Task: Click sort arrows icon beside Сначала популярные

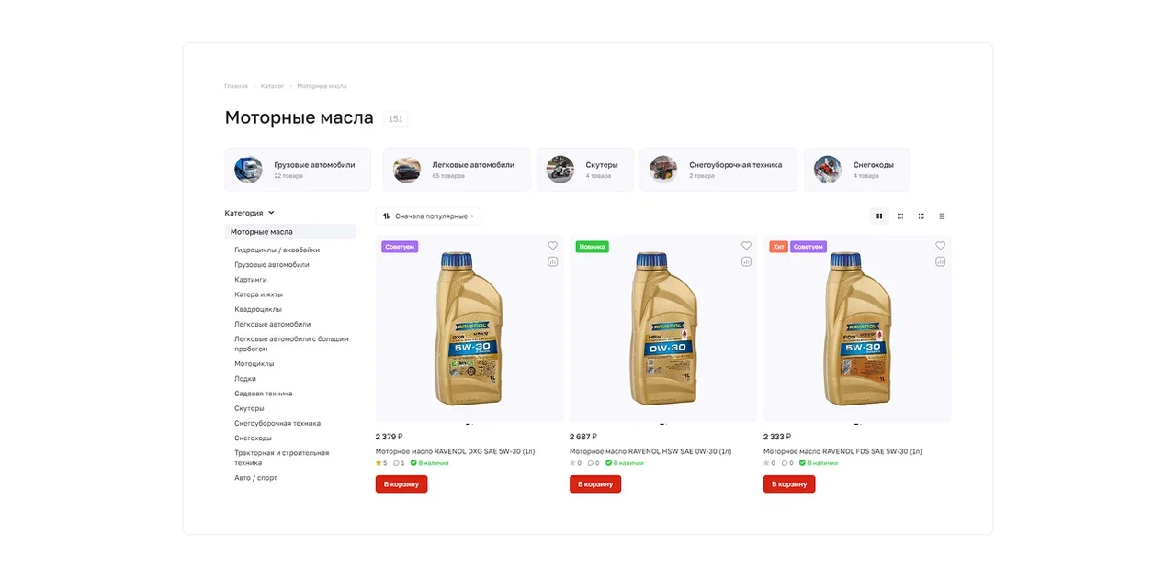Action: pos(387,216)
